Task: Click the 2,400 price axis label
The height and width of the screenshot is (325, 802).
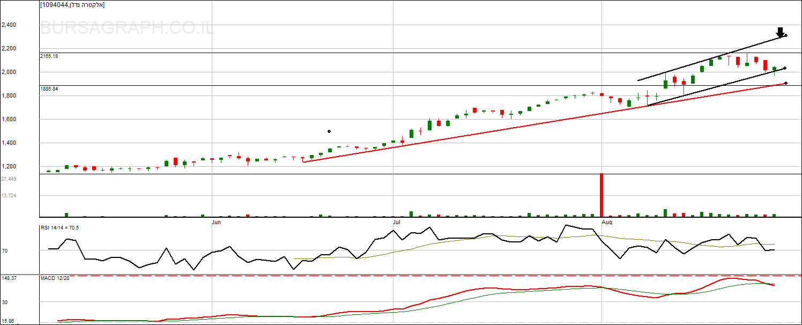Action: pyautogui.click(x=9, y=25)
